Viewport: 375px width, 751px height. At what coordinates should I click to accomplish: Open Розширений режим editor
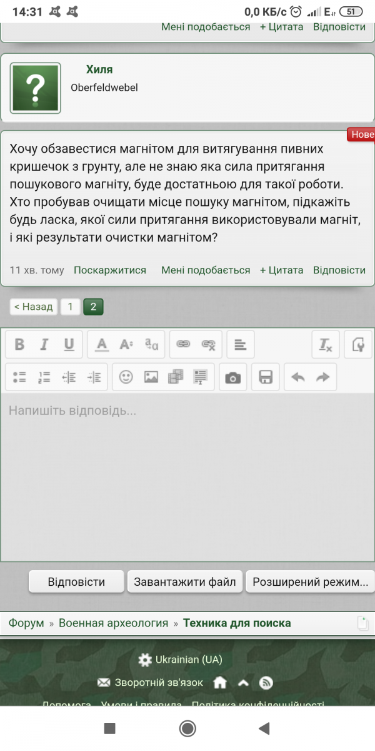tap(310, 581)
